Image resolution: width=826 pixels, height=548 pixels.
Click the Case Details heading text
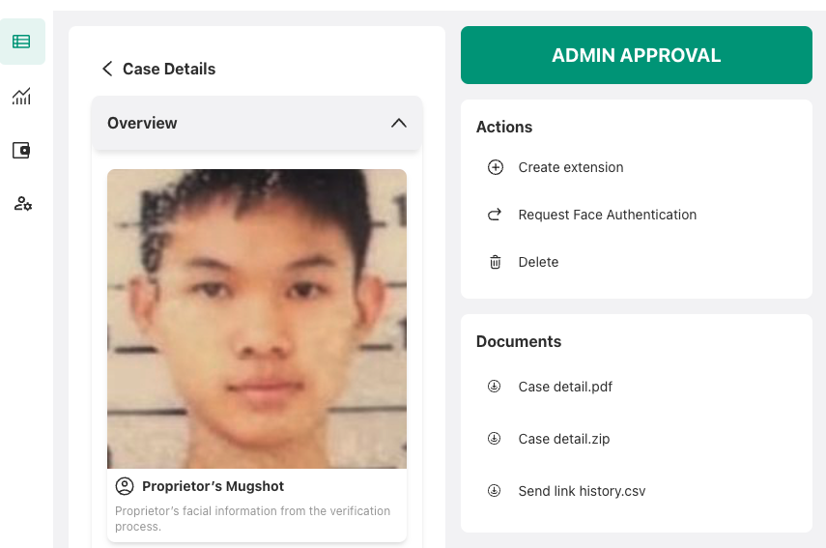[x=169, y=69]
